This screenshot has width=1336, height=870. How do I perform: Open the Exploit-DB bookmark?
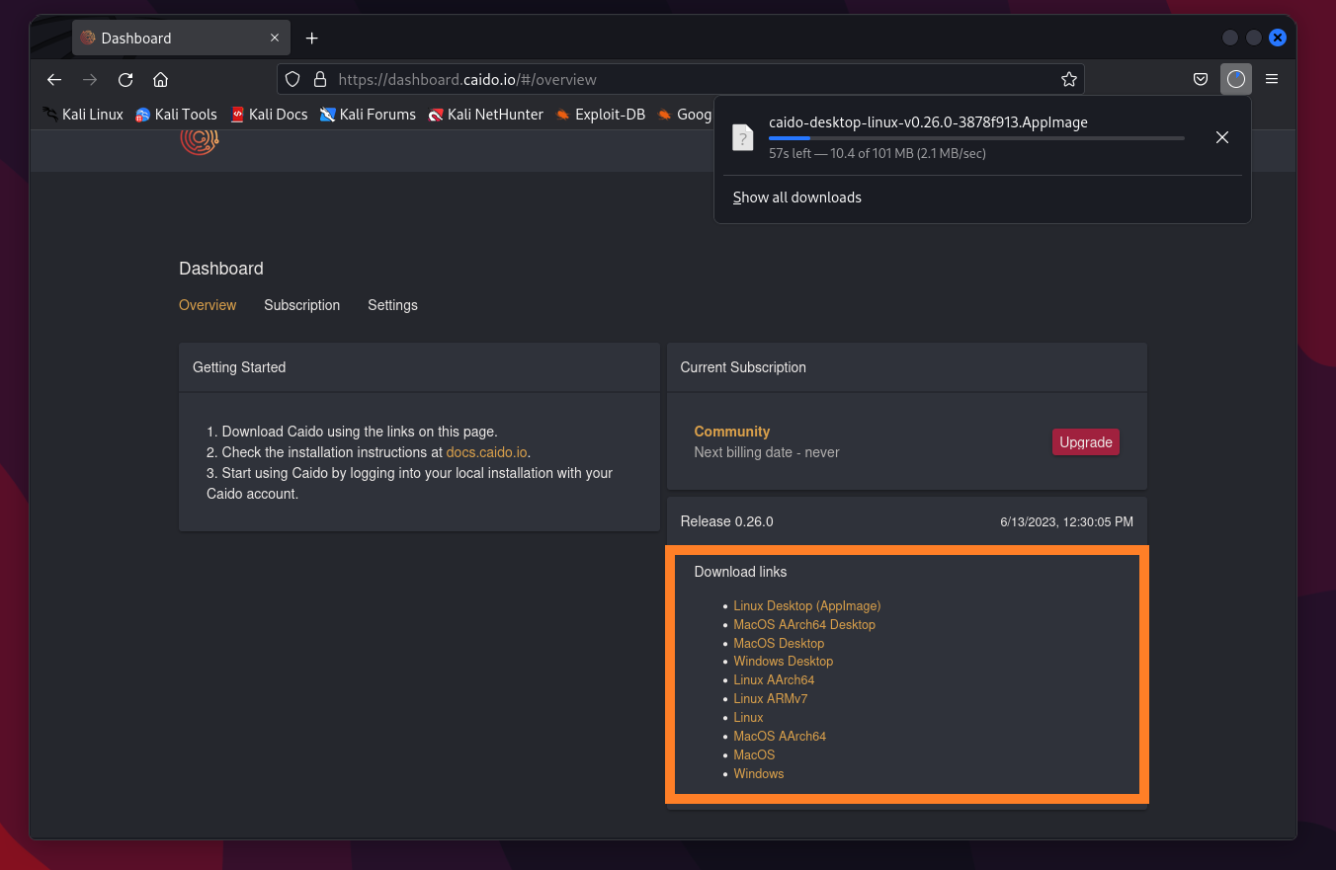pyautogui.click(x=600, y=115)
